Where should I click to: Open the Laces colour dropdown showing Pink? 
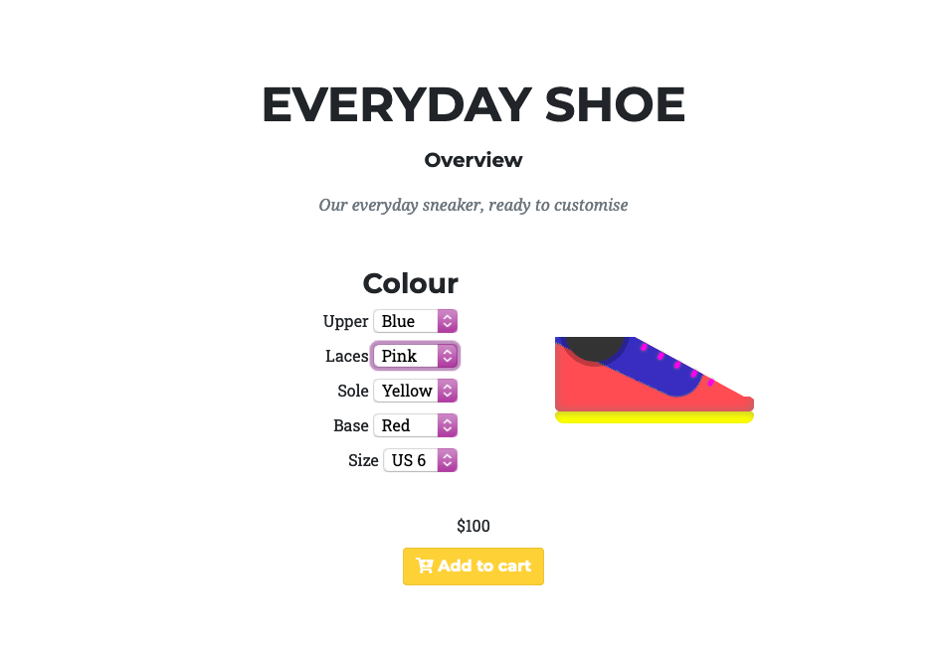[x=415, y=356]
